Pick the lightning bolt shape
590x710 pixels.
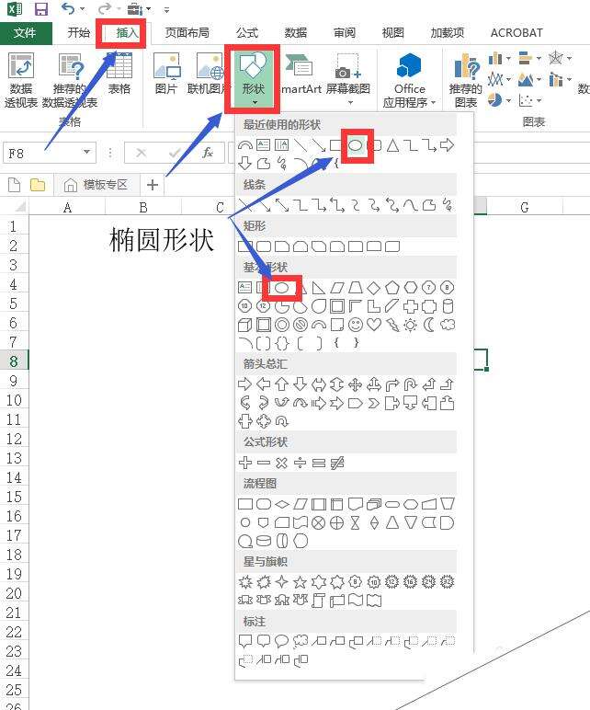click(392, 325)
